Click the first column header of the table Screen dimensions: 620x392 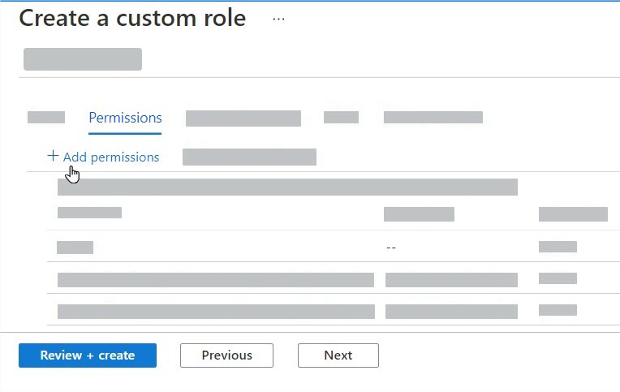tap(89, 213)
